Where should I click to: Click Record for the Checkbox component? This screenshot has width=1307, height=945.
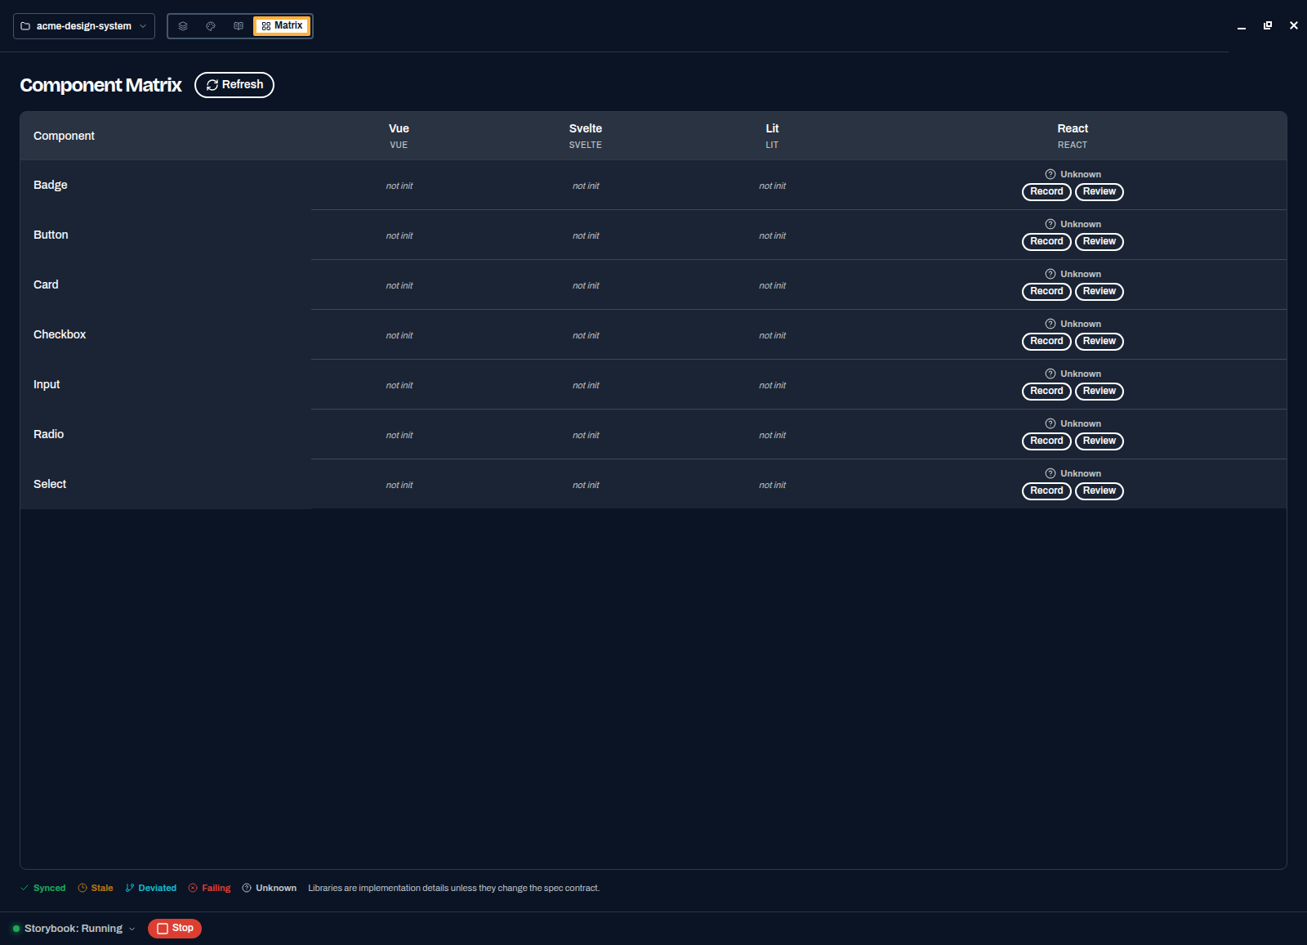coord(1046,342)
